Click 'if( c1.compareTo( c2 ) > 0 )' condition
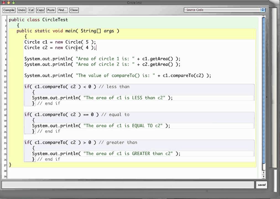This screenshot has height=199, width=280. pos(60,142)
